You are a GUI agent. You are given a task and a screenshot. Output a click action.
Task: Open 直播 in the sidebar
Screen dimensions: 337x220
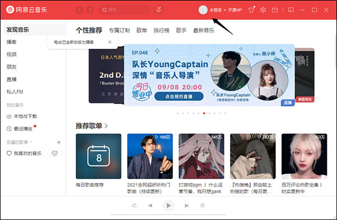12,79
